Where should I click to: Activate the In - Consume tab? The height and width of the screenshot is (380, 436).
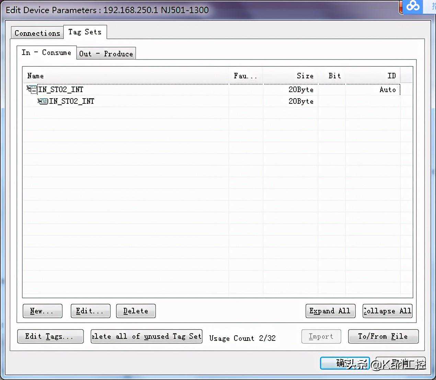pos(46,53)
